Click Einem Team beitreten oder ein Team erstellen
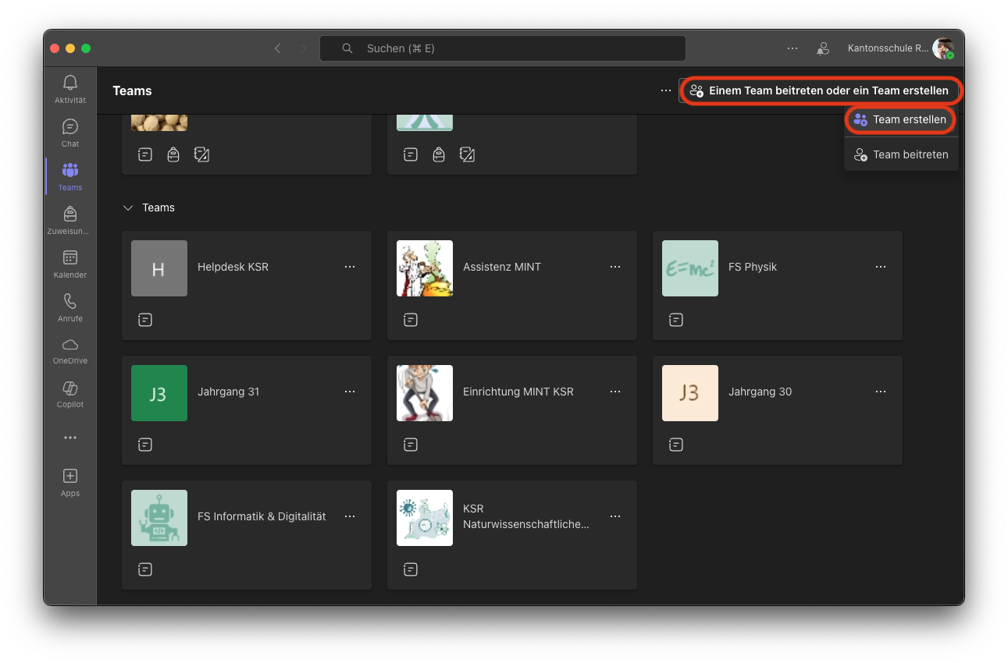1008x663 pixels. pos(820,90)
